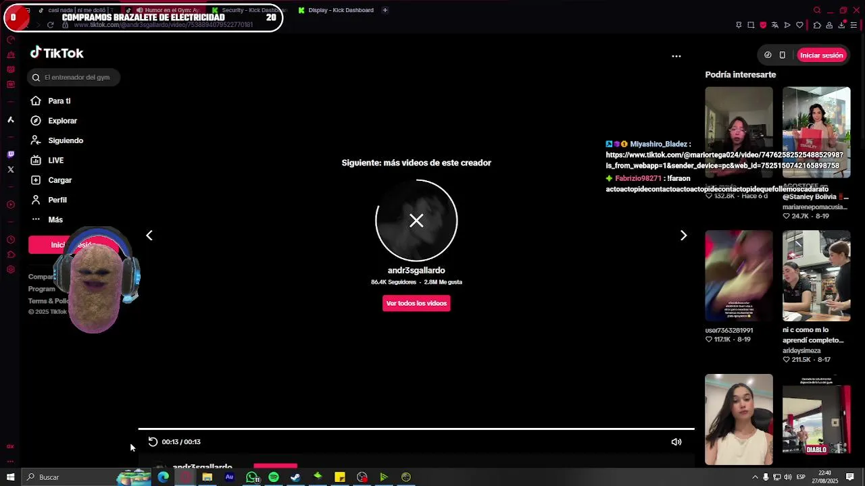This screenshot has height=486, width=865.
Task: Open Twitch in the browser sidebar
Action: 11,155
